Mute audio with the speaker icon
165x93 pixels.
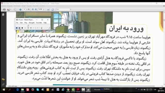point(42,28)
